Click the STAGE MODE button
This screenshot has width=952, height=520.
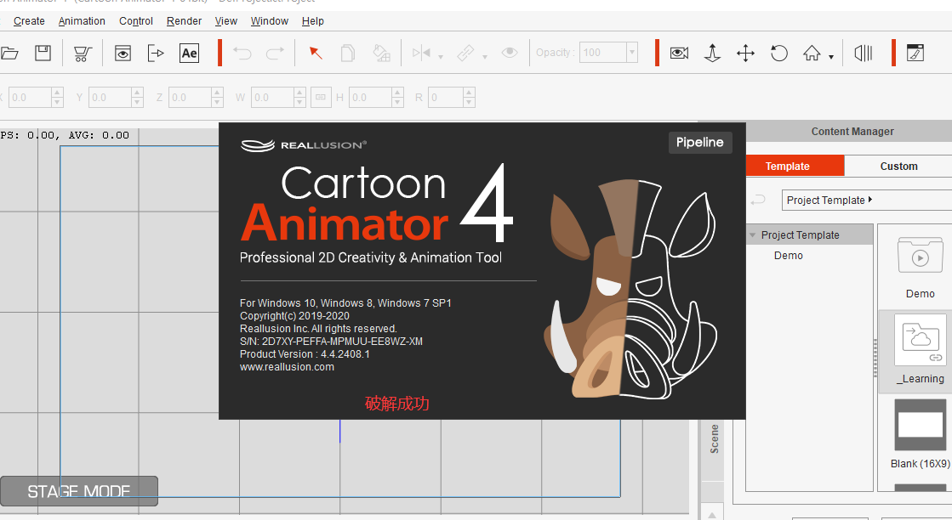(x=79, y=491)
